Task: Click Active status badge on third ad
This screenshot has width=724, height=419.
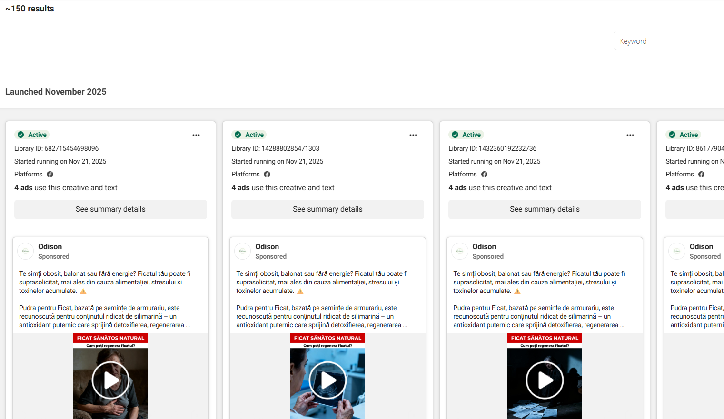Action: point(466,135)
